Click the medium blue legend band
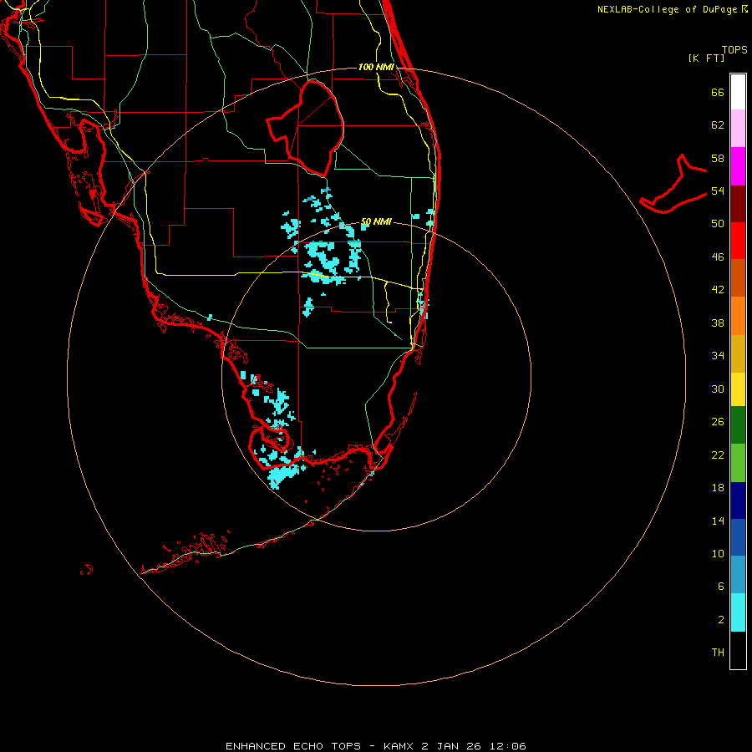752x752 pixels. pyautogui.click(x=738, y=537)
